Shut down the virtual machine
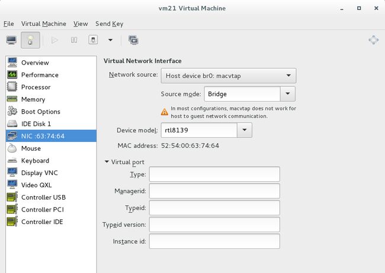 93,40
